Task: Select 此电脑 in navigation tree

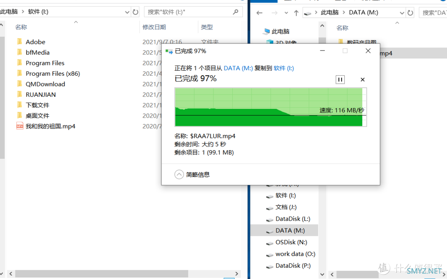Action: click(280, 31)
